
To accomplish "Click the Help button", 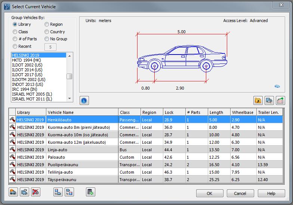I will coord(271,193).
